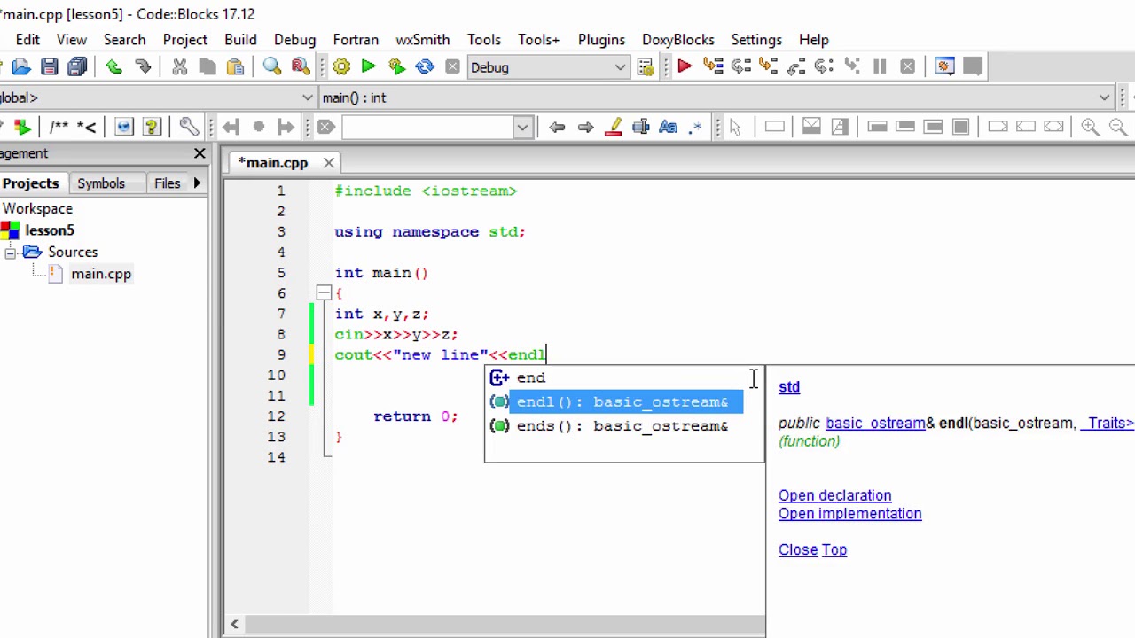
Task: Close the Management panel
Action: (x=200, y=153)
